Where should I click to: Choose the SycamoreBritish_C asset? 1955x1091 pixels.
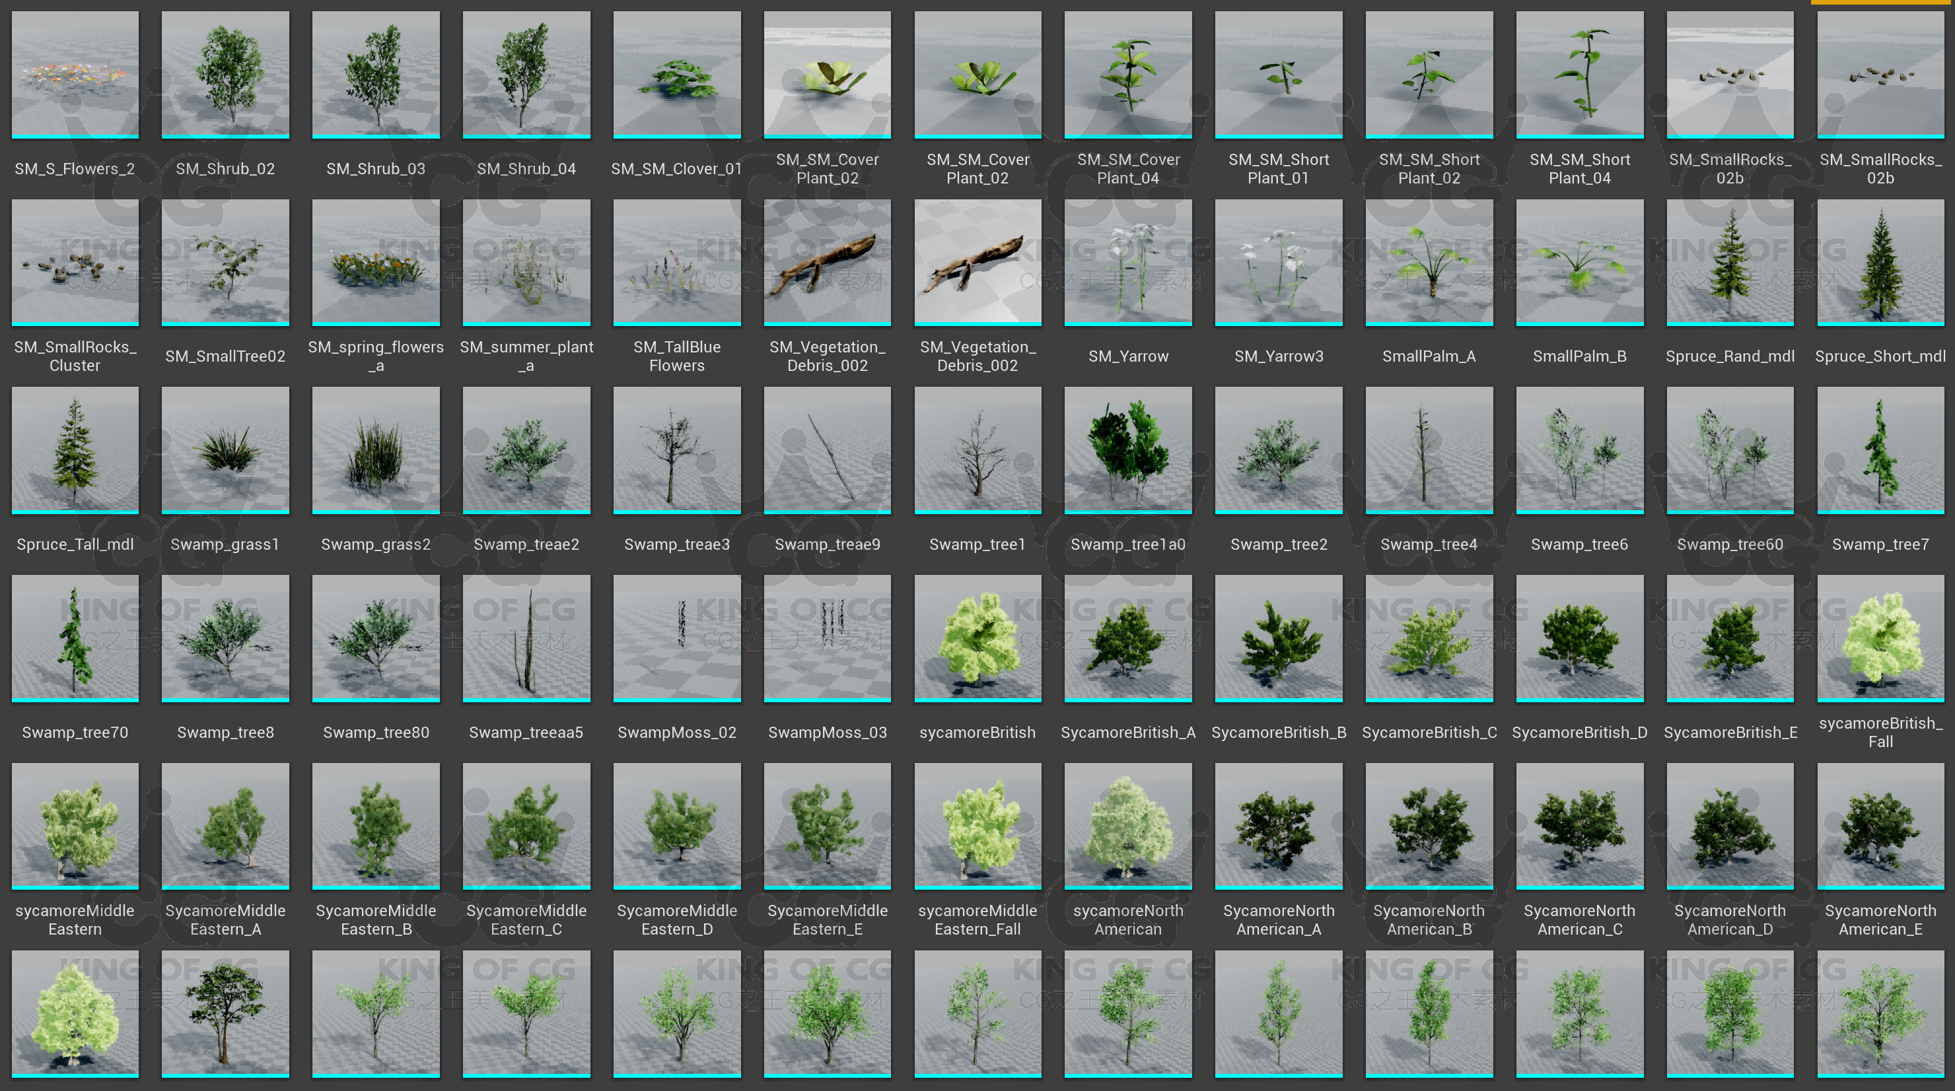tap(1429, 638)
